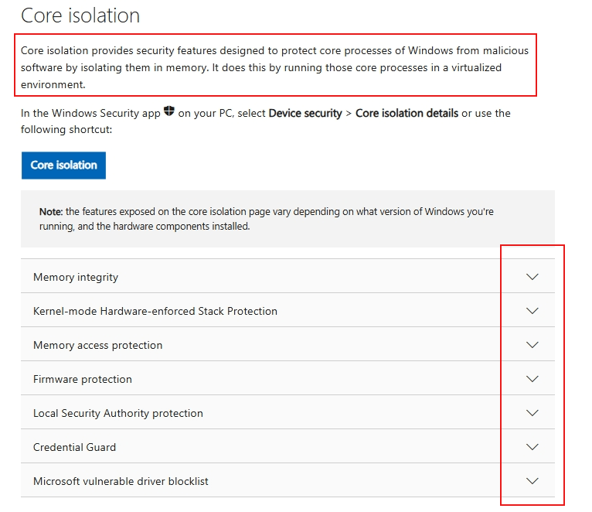Expand the Memory integrity chevron
592x512 pixels.
coord(532,277)
